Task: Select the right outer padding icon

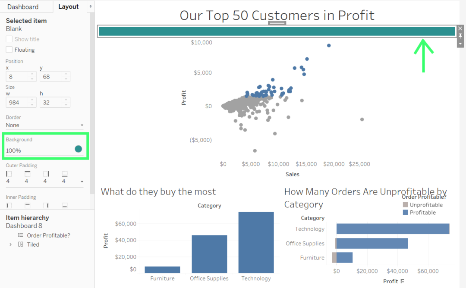Action: [45, 174]
